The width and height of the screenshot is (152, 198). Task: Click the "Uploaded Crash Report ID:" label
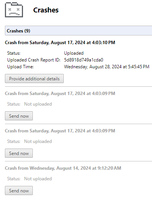click(34, 60)
